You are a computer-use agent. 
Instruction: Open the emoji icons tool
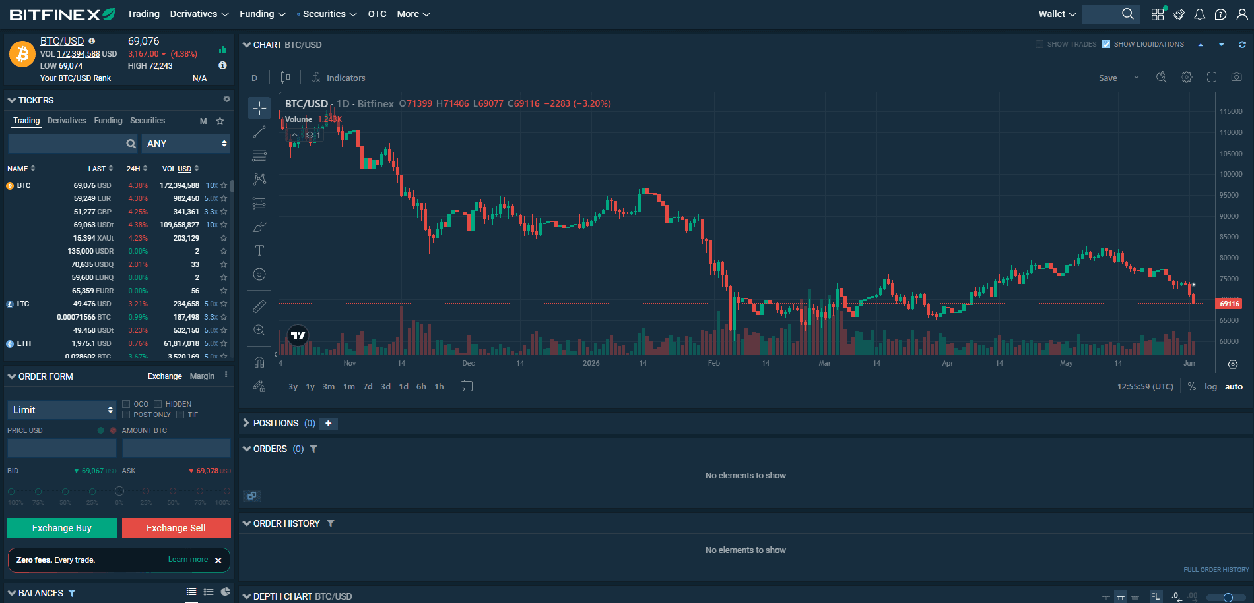(x=259, y=274)
